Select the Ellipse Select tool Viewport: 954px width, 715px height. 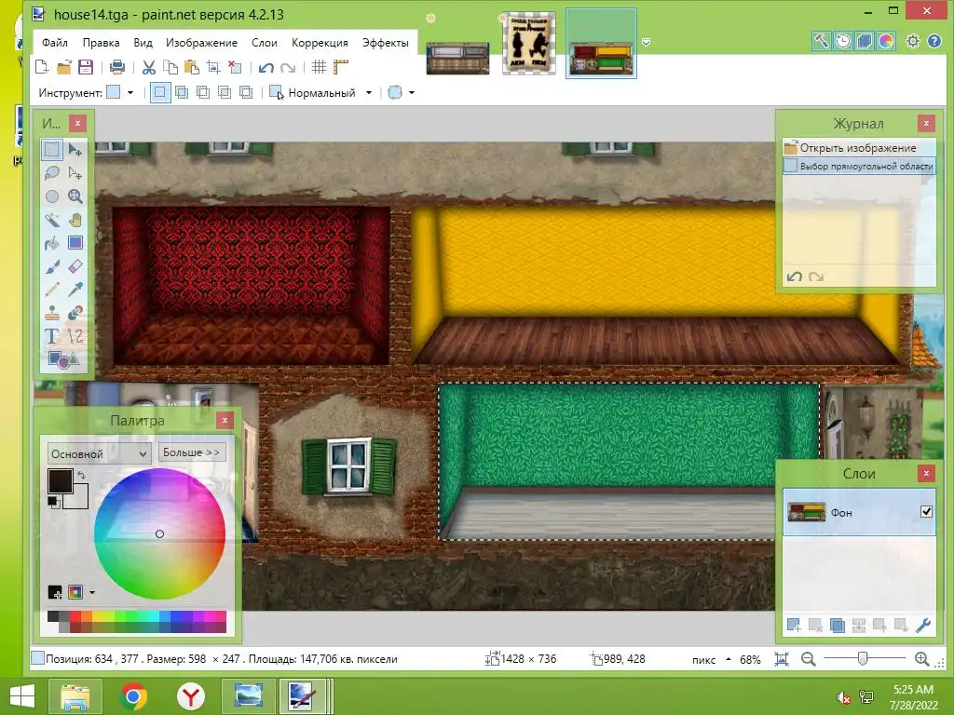point(52,196)
